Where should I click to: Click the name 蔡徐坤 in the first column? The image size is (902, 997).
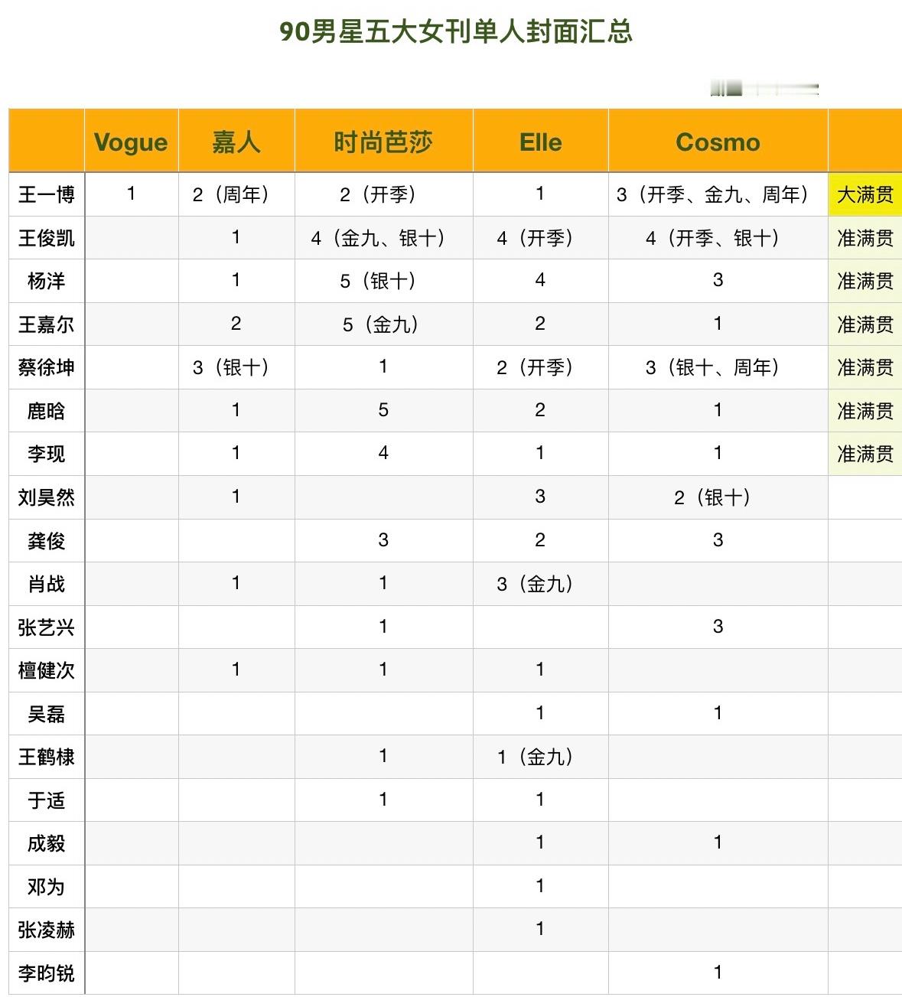pos(44,367)
